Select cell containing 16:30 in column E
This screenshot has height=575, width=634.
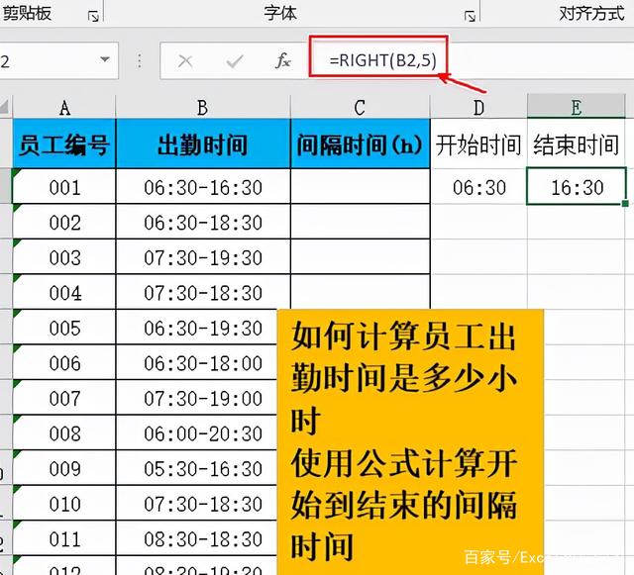(577, 187)
